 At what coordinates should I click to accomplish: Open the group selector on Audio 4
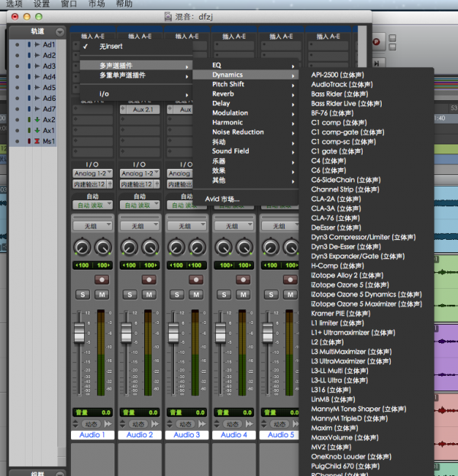pyautogui.click(x=234, y=226)
